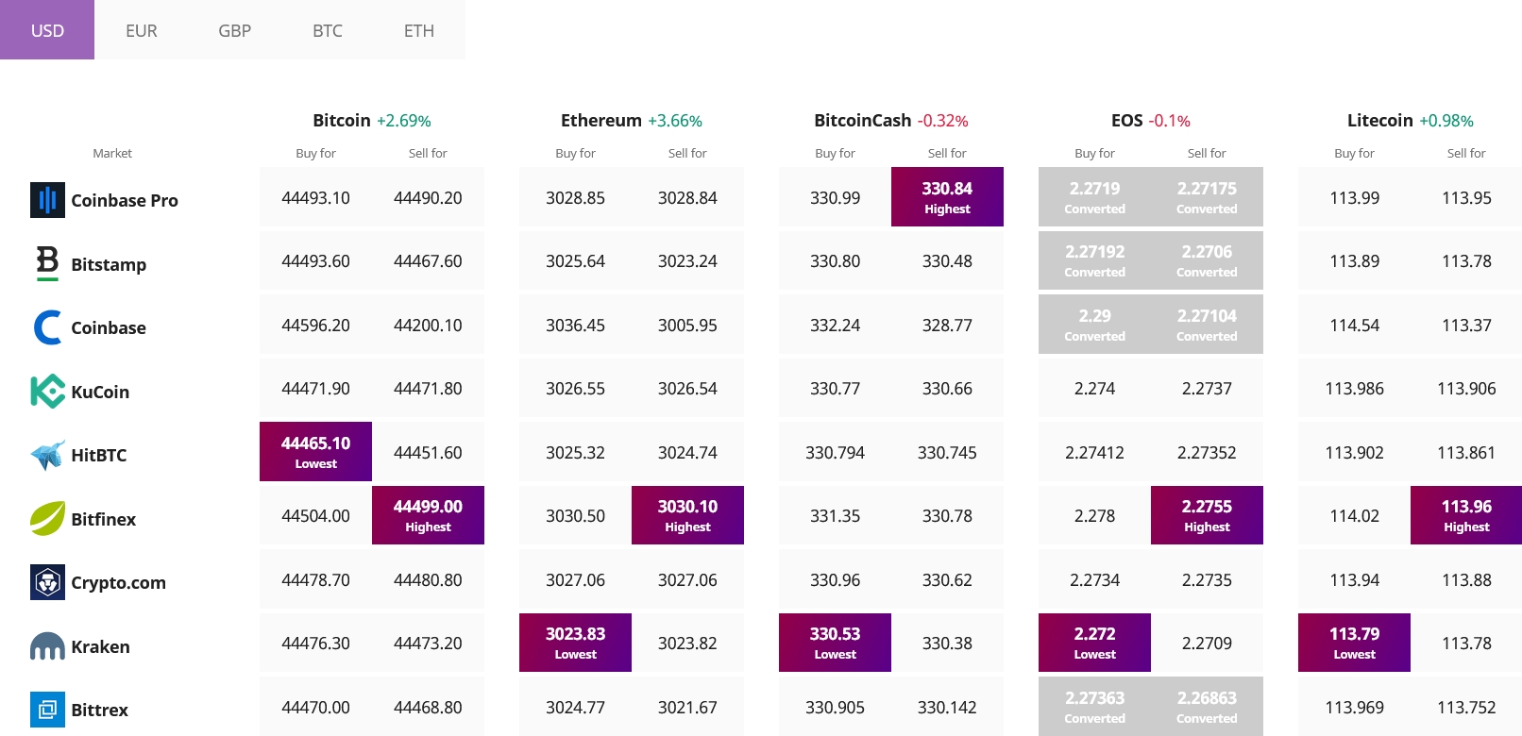
Task: Click converted EOS buy price 2.2719
Action: [1094, 197]
